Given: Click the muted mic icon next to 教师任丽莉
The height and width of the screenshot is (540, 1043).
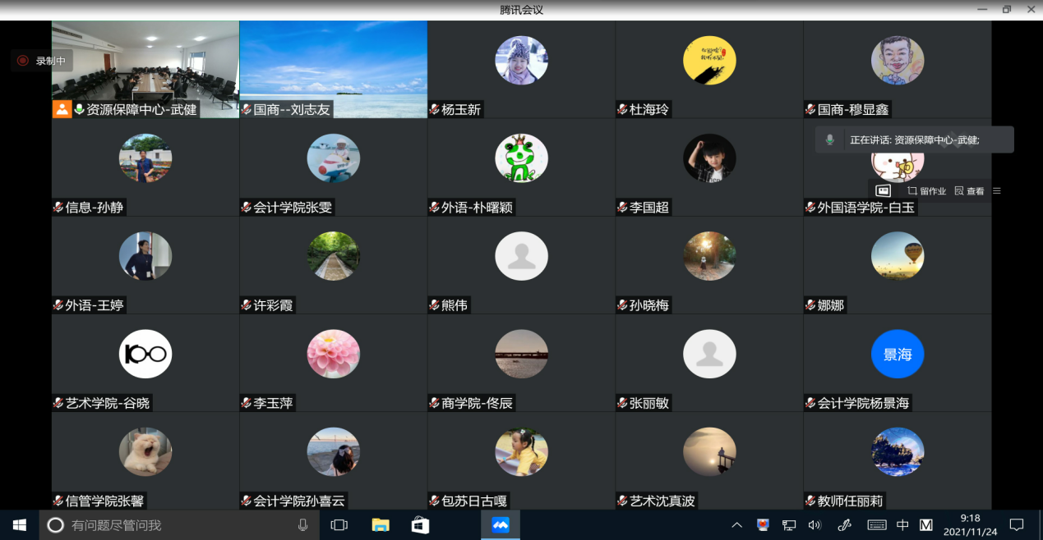Looking at the screenshot, I should pos(811,501).
